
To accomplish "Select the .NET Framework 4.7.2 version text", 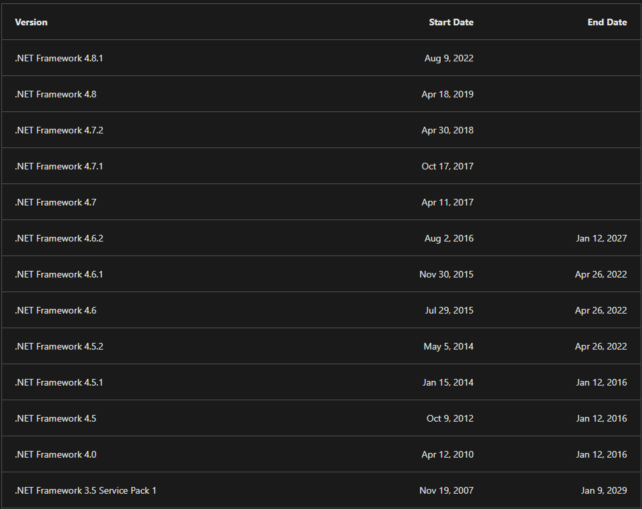I will [59, 130].
